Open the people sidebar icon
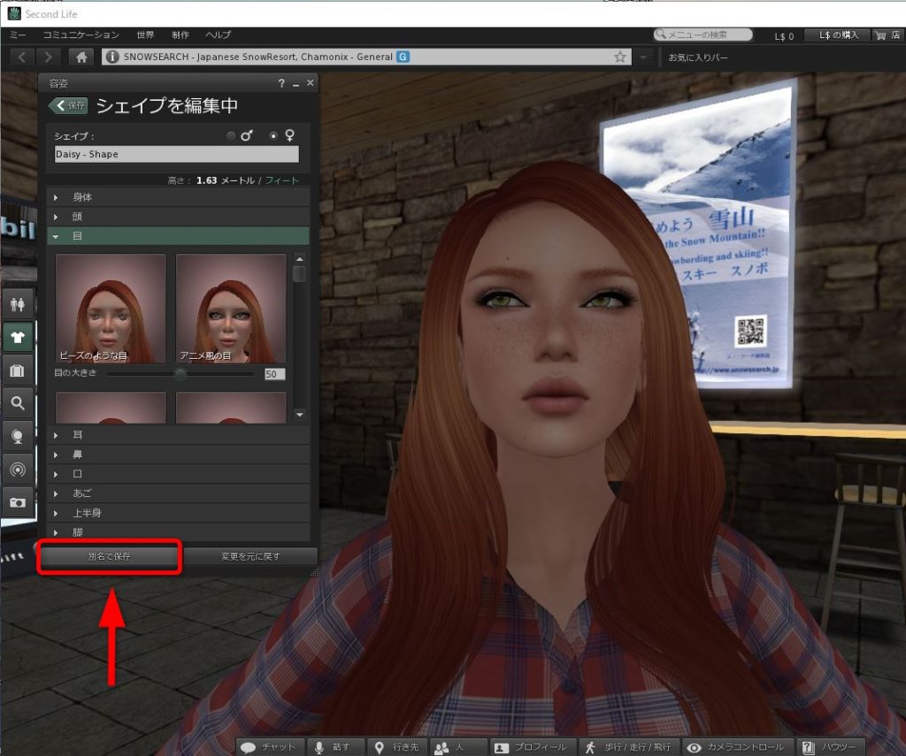 point(18,304)
